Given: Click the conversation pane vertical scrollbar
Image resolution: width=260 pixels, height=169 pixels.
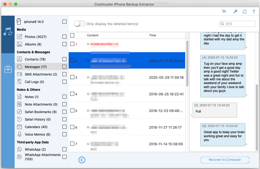Looking at the screenshot, I should tap(257, 117).
